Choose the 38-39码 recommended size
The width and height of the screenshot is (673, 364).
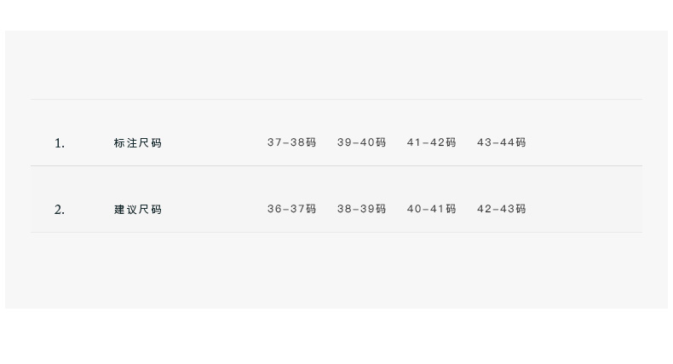coord(361,209)
